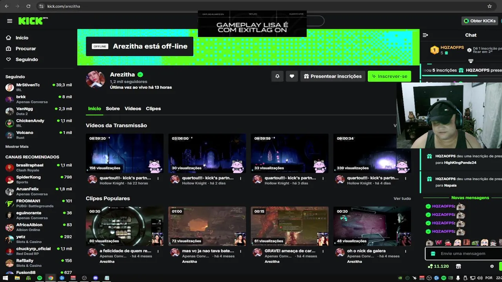
Task: Open brasilraphael recommended channel
Action: click(38, 168)
